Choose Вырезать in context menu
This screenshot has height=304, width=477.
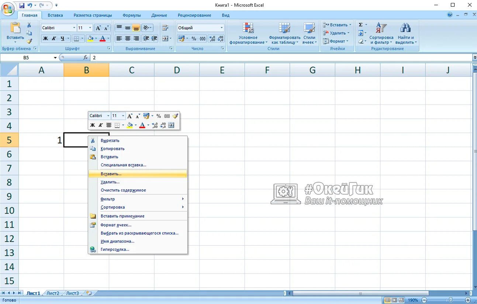click(138, 141)
